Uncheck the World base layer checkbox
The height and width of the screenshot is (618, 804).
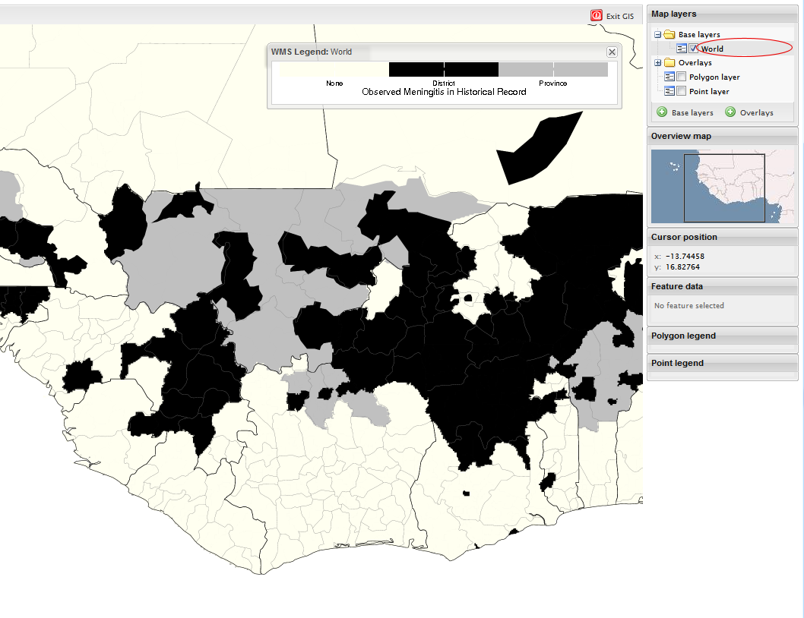(x=693, y=49)
